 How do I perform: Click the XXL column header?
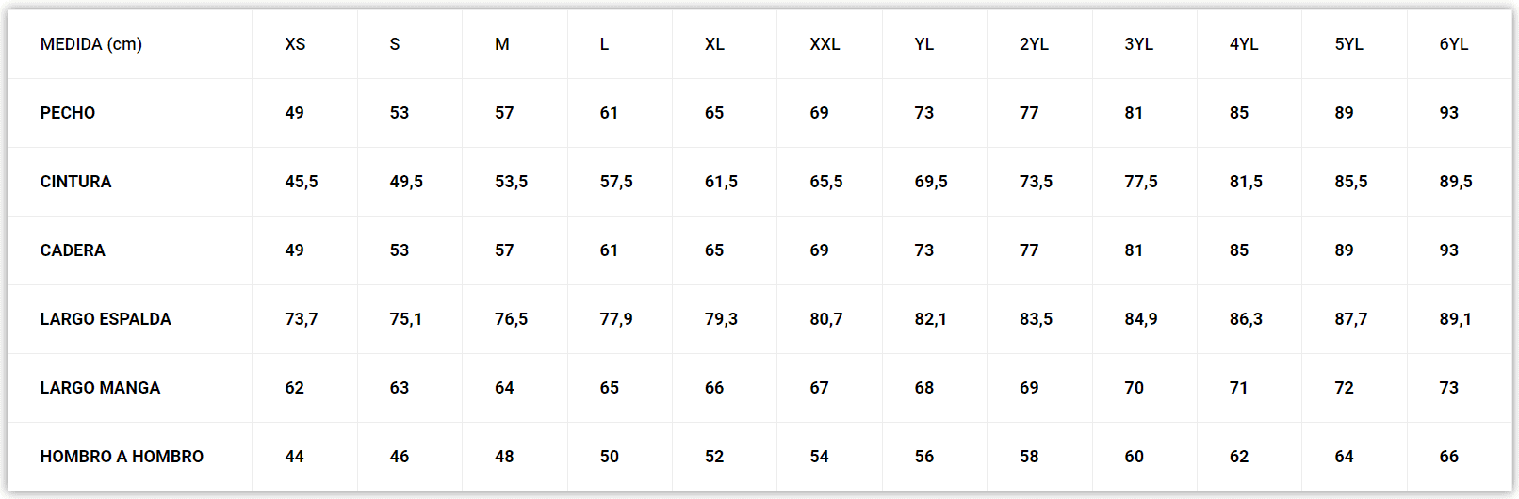coord(825,44)
